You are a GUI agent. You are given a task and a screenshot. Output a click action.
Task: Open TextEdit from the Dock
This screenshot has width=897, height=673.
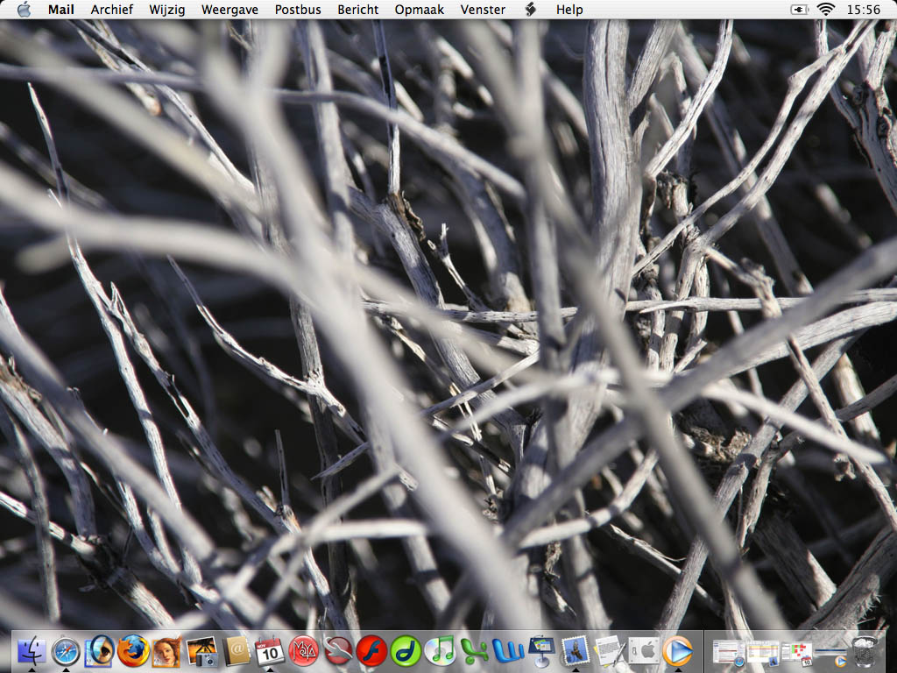tap(610, 651)
